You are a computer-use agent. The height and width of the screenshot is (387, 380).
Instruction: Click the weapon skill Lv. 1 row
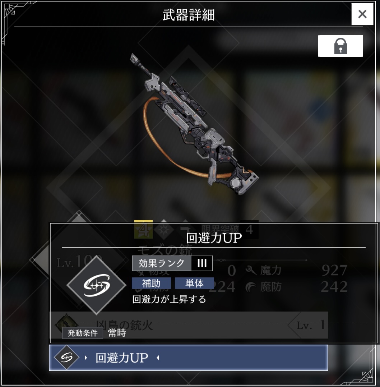click(x=189, y=325)
